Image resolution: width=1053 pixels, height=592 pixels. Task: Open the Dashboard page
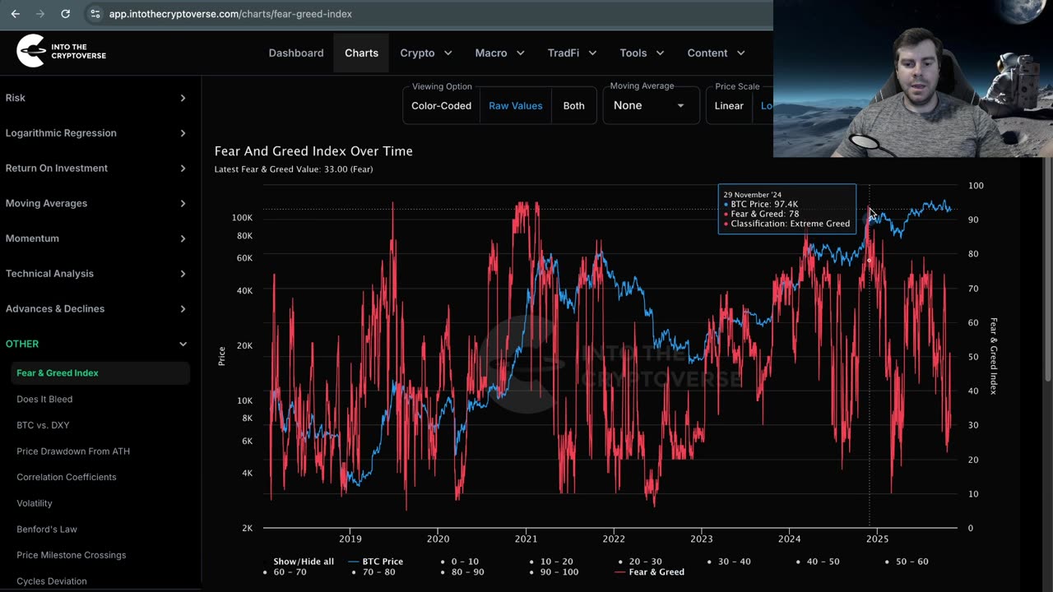point(296,53)
